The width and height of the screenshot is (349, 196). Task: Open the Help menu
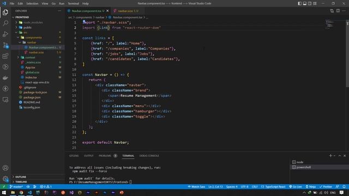[x=86, y=3]
